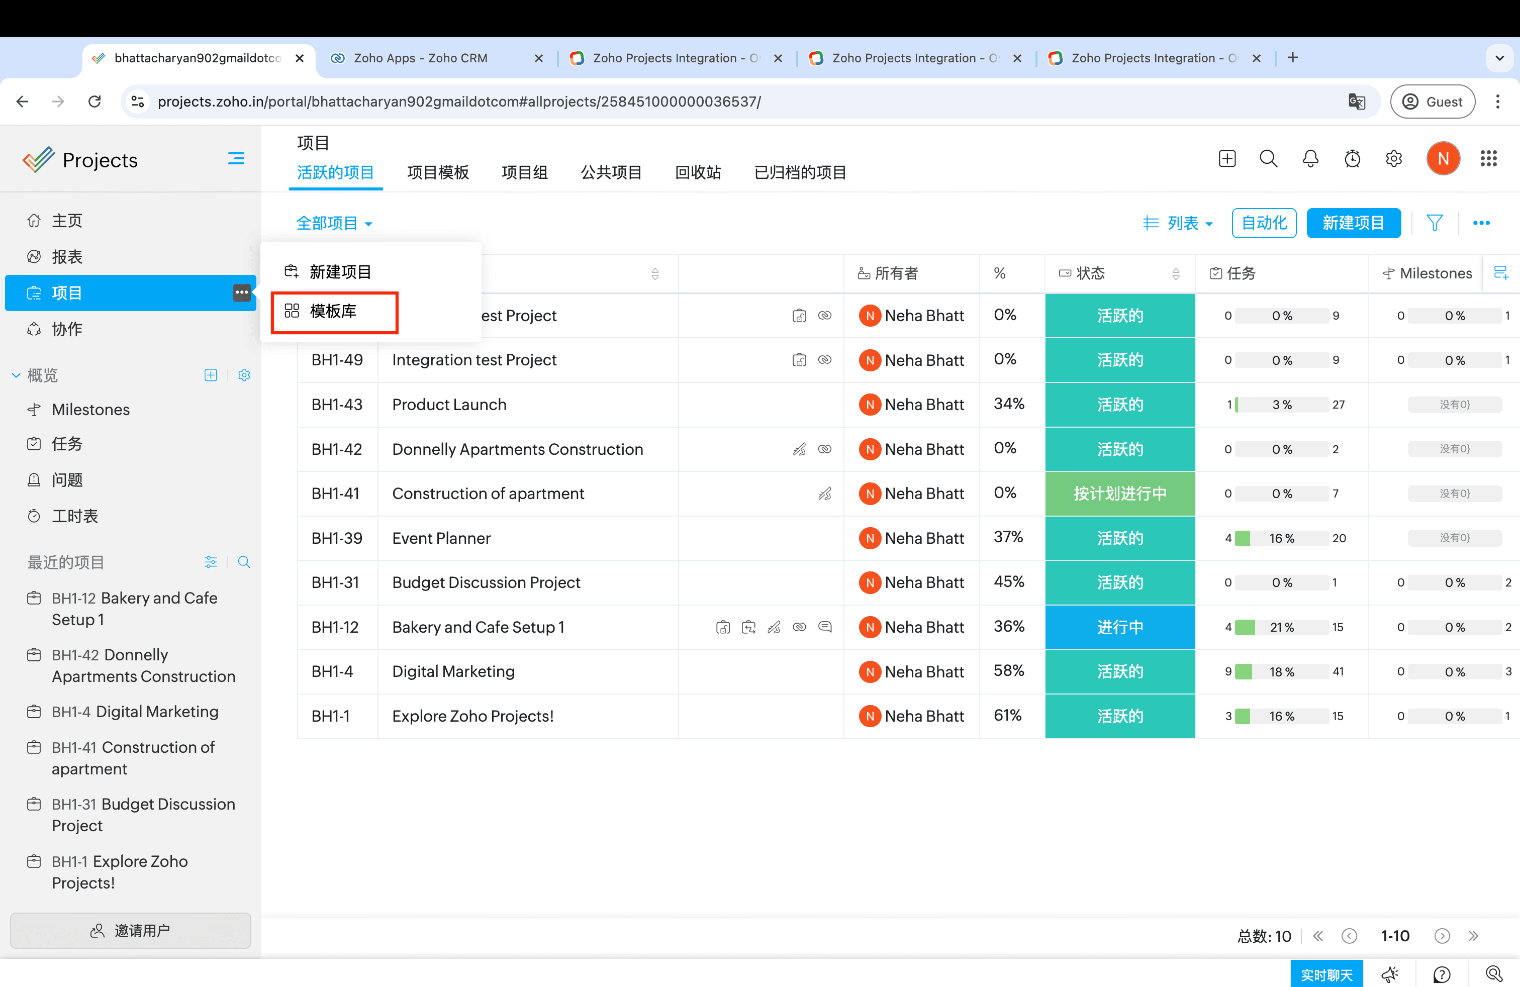Expand the 全部项目 dropdown
The image size is (1520, 987).
point(334,224)
